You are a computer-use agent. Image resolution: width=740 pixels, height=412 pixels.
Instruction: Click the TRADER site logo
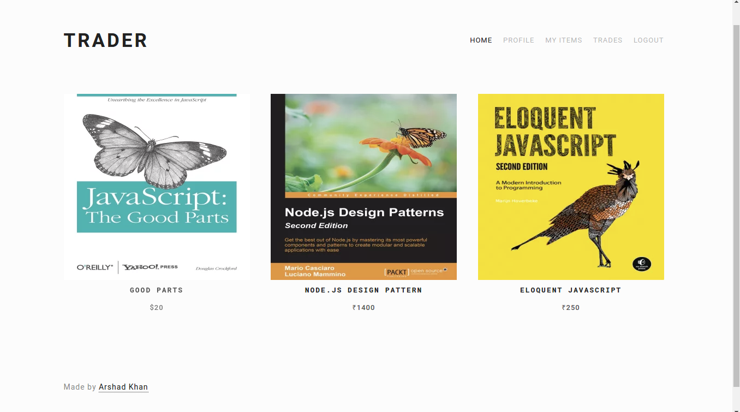pyautogui.click(x=105, y=40)
